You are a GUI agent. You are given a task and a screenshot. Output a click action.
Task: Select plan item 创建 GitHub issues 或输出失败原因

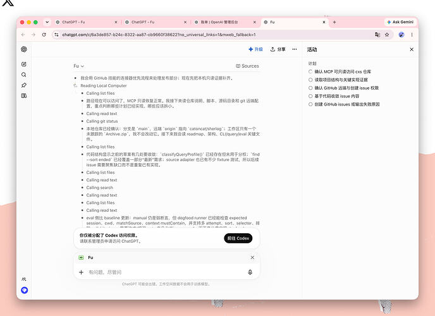(344, 104)
